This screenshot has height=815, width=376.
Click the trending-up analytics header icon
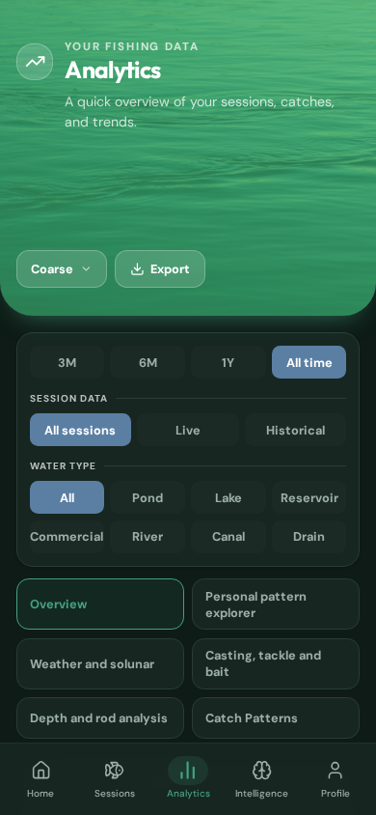point(35,62)
